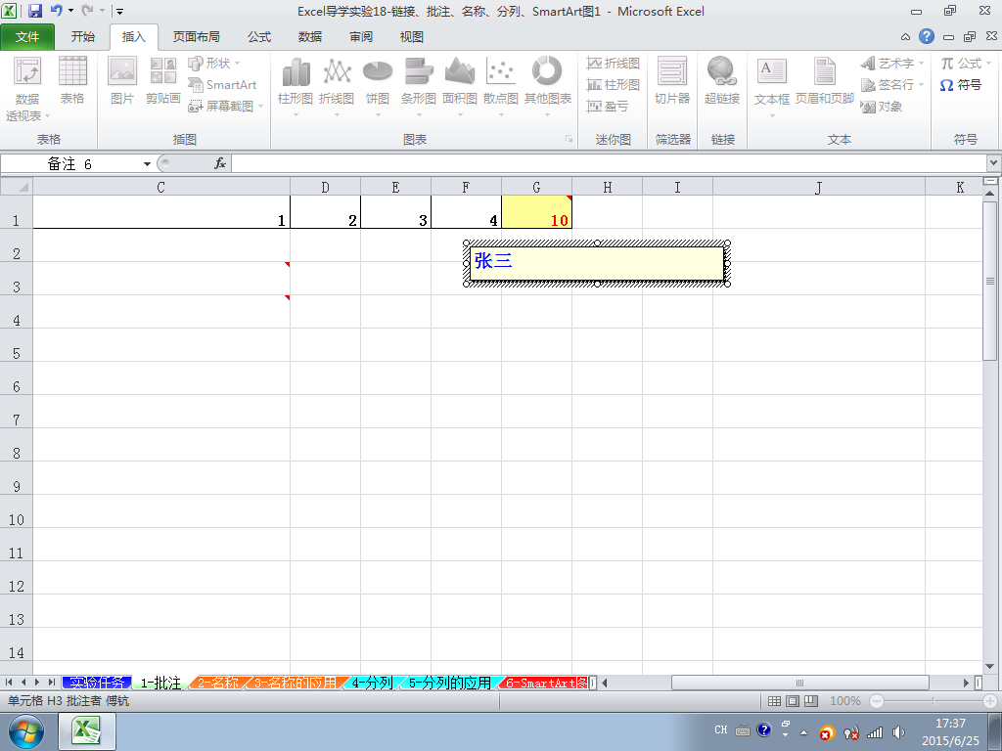The image size is (1002, 751).
Task: Open Pie chart (饼图) menu
Action: click(x=378, y=87)
